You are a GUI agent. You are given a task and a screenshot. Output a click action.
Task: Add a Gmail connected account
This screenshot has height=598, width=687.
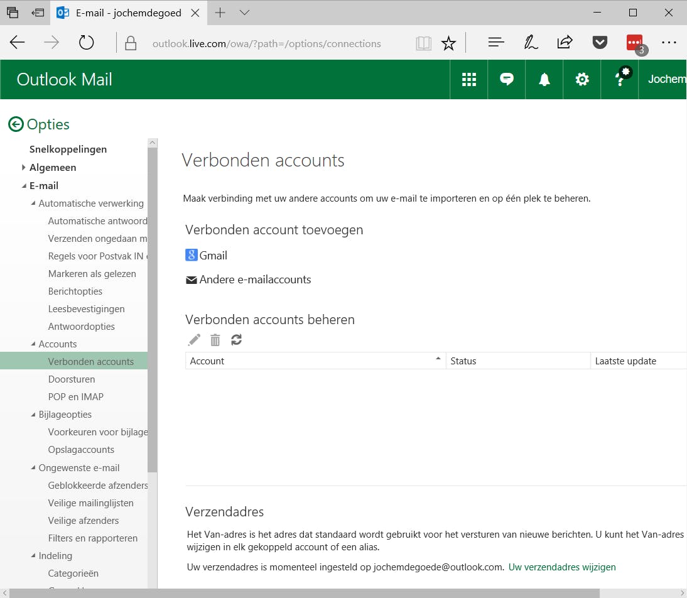(213, 255)
